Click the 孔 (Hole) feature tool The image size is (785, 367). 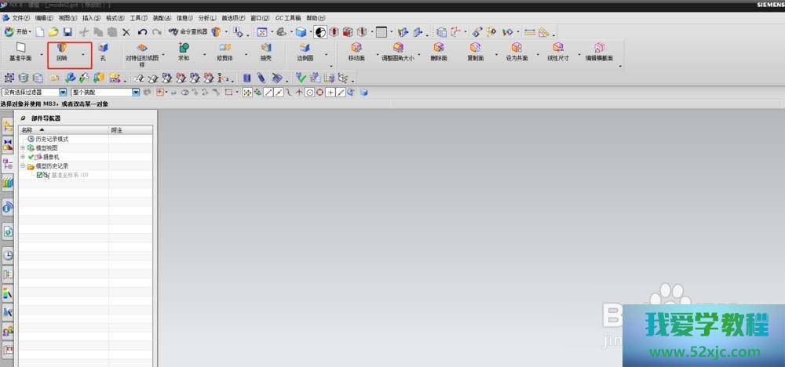tap(103, 52)
